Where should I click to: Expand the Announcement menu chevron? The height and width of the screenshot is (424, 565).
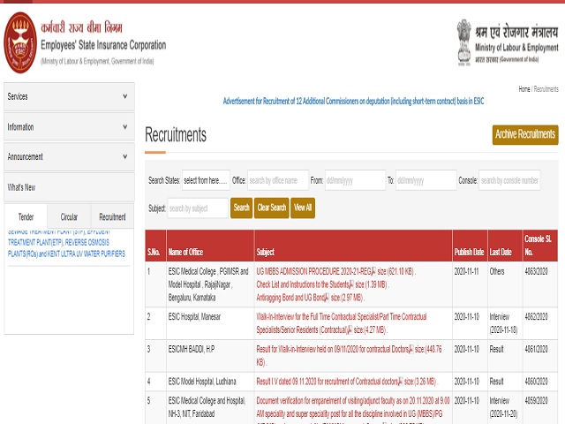click(x=125, y=156)
